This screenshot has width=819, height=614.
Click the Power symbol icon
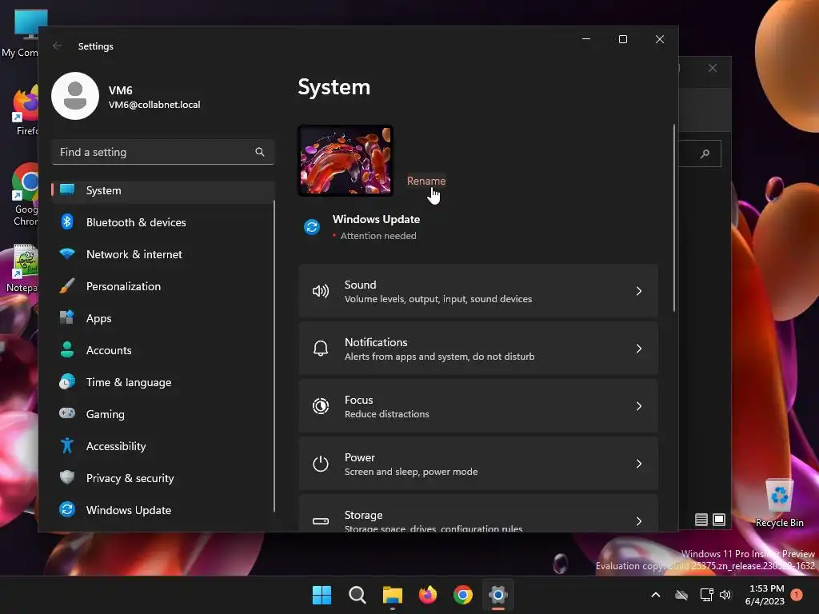(321, 464)
